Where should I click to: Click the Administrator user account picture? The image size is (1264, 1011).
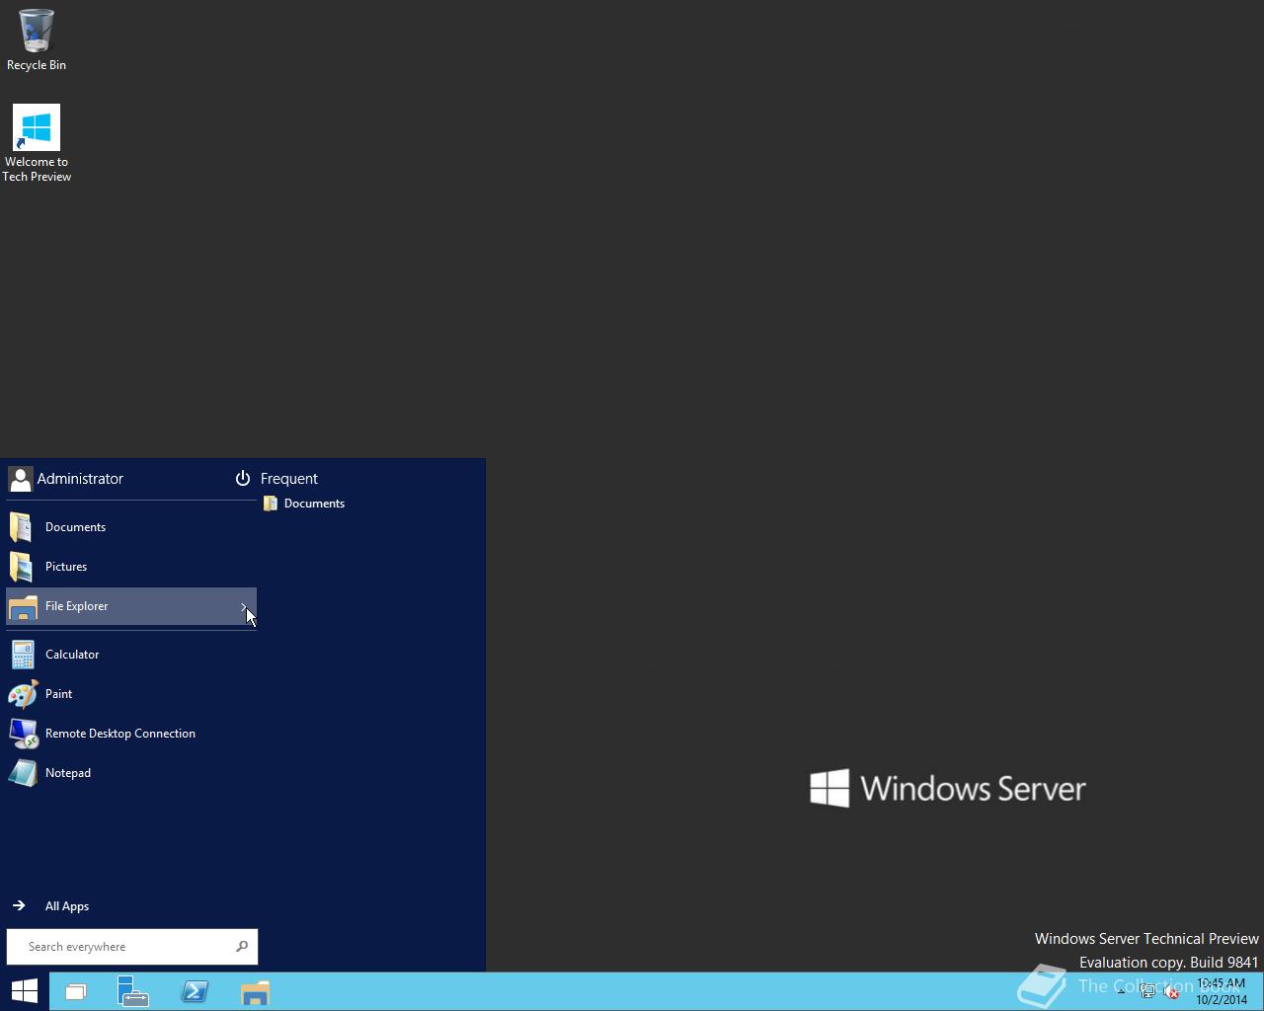point(20,479)
